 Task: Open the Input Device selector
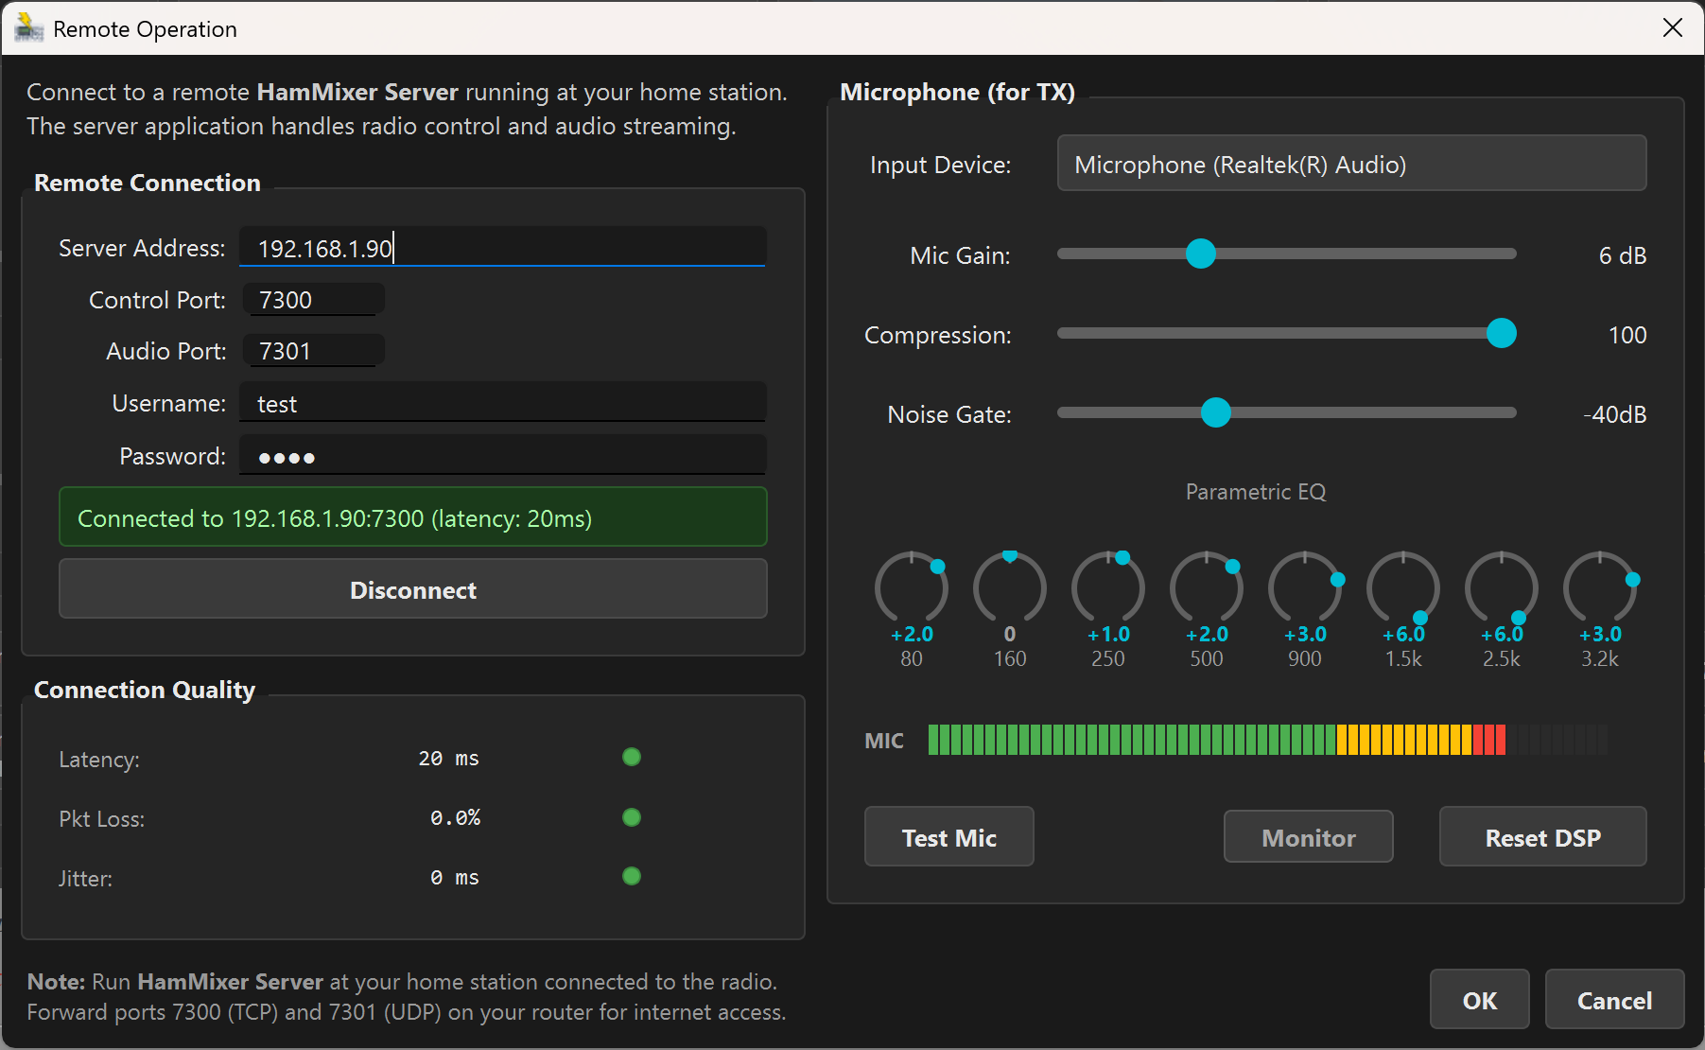pyautogui.click(x=1350, y=163)
